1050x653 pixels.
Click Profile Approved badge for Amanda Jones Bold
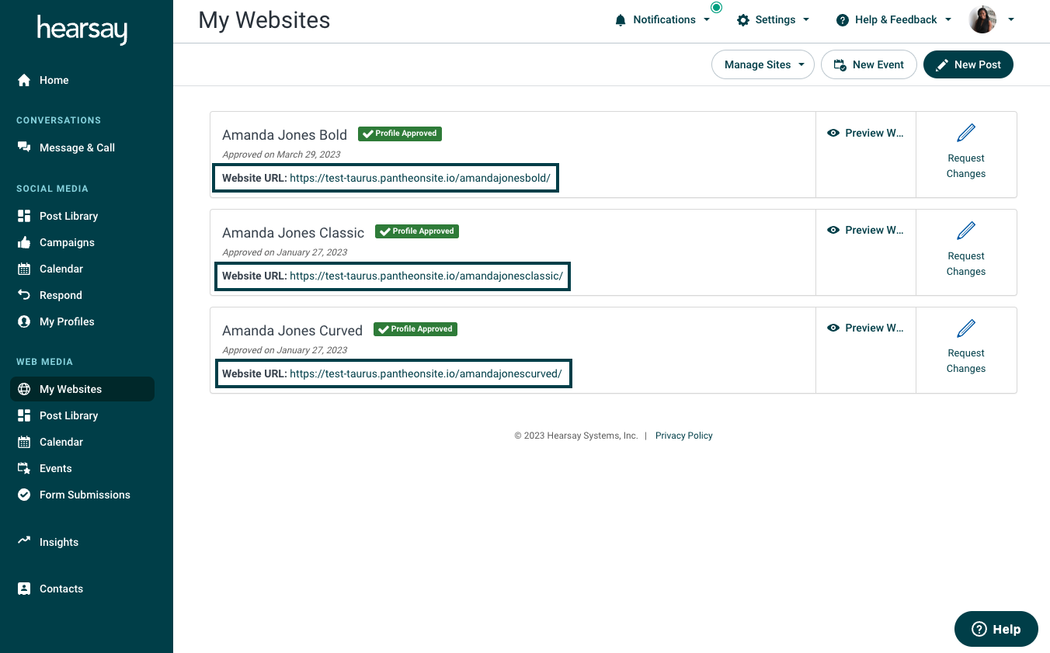tap(400, 134)
